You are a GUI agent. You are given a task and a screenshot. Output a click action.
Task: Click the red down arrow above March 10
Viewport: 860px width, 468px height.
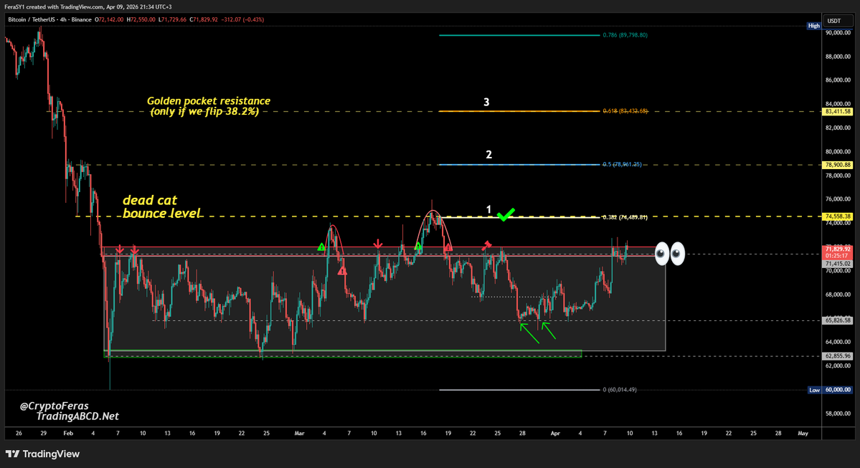pyautogui.click(x=378, y=247)
